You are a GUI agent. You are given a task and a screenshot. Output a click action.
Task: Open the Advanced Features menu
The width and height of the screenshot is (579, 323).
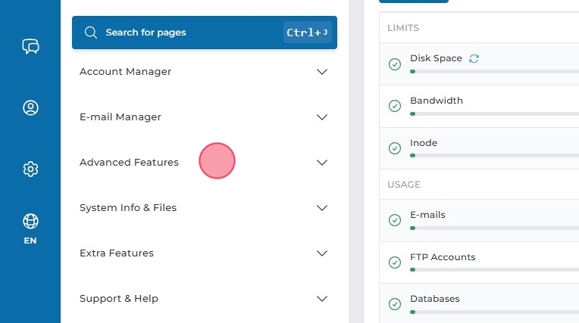[129, 163]
